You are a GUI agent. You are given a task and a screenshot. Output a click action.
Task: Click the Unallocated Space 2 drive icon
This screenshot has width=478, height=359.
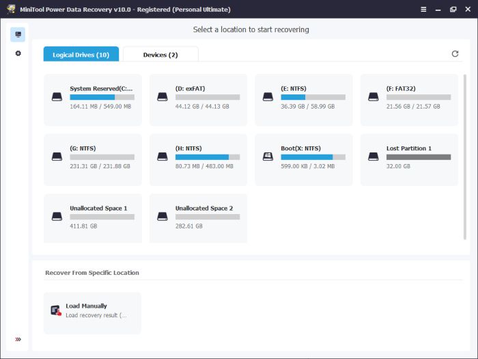(163, 217)
